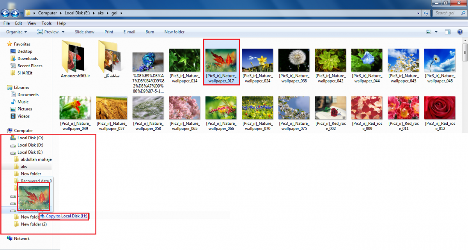
Task: Expand the Preview button dropdown arrow
Action: (63, 32)
